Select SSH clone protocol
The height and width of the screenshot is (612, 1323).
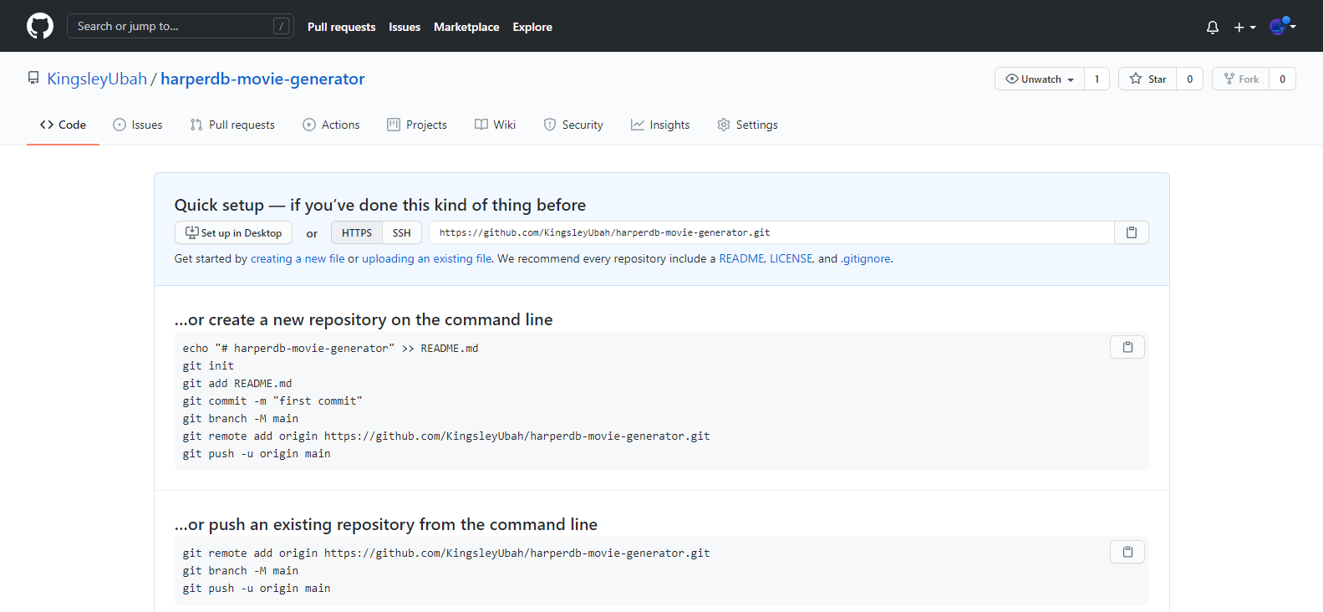click(x=402, y=232)
